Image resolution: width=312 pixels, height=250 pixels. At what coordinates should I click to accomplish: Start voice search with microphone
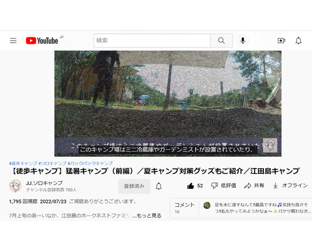click(x=243, y=41)
